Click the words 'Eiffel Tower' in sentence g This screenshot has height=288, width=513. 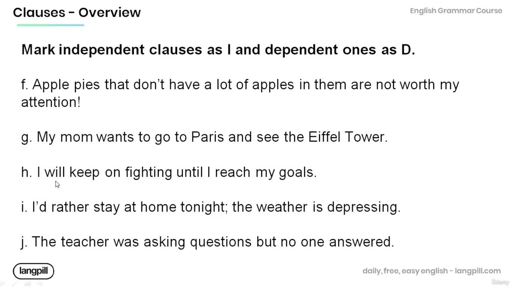click(x=346, y=137)
